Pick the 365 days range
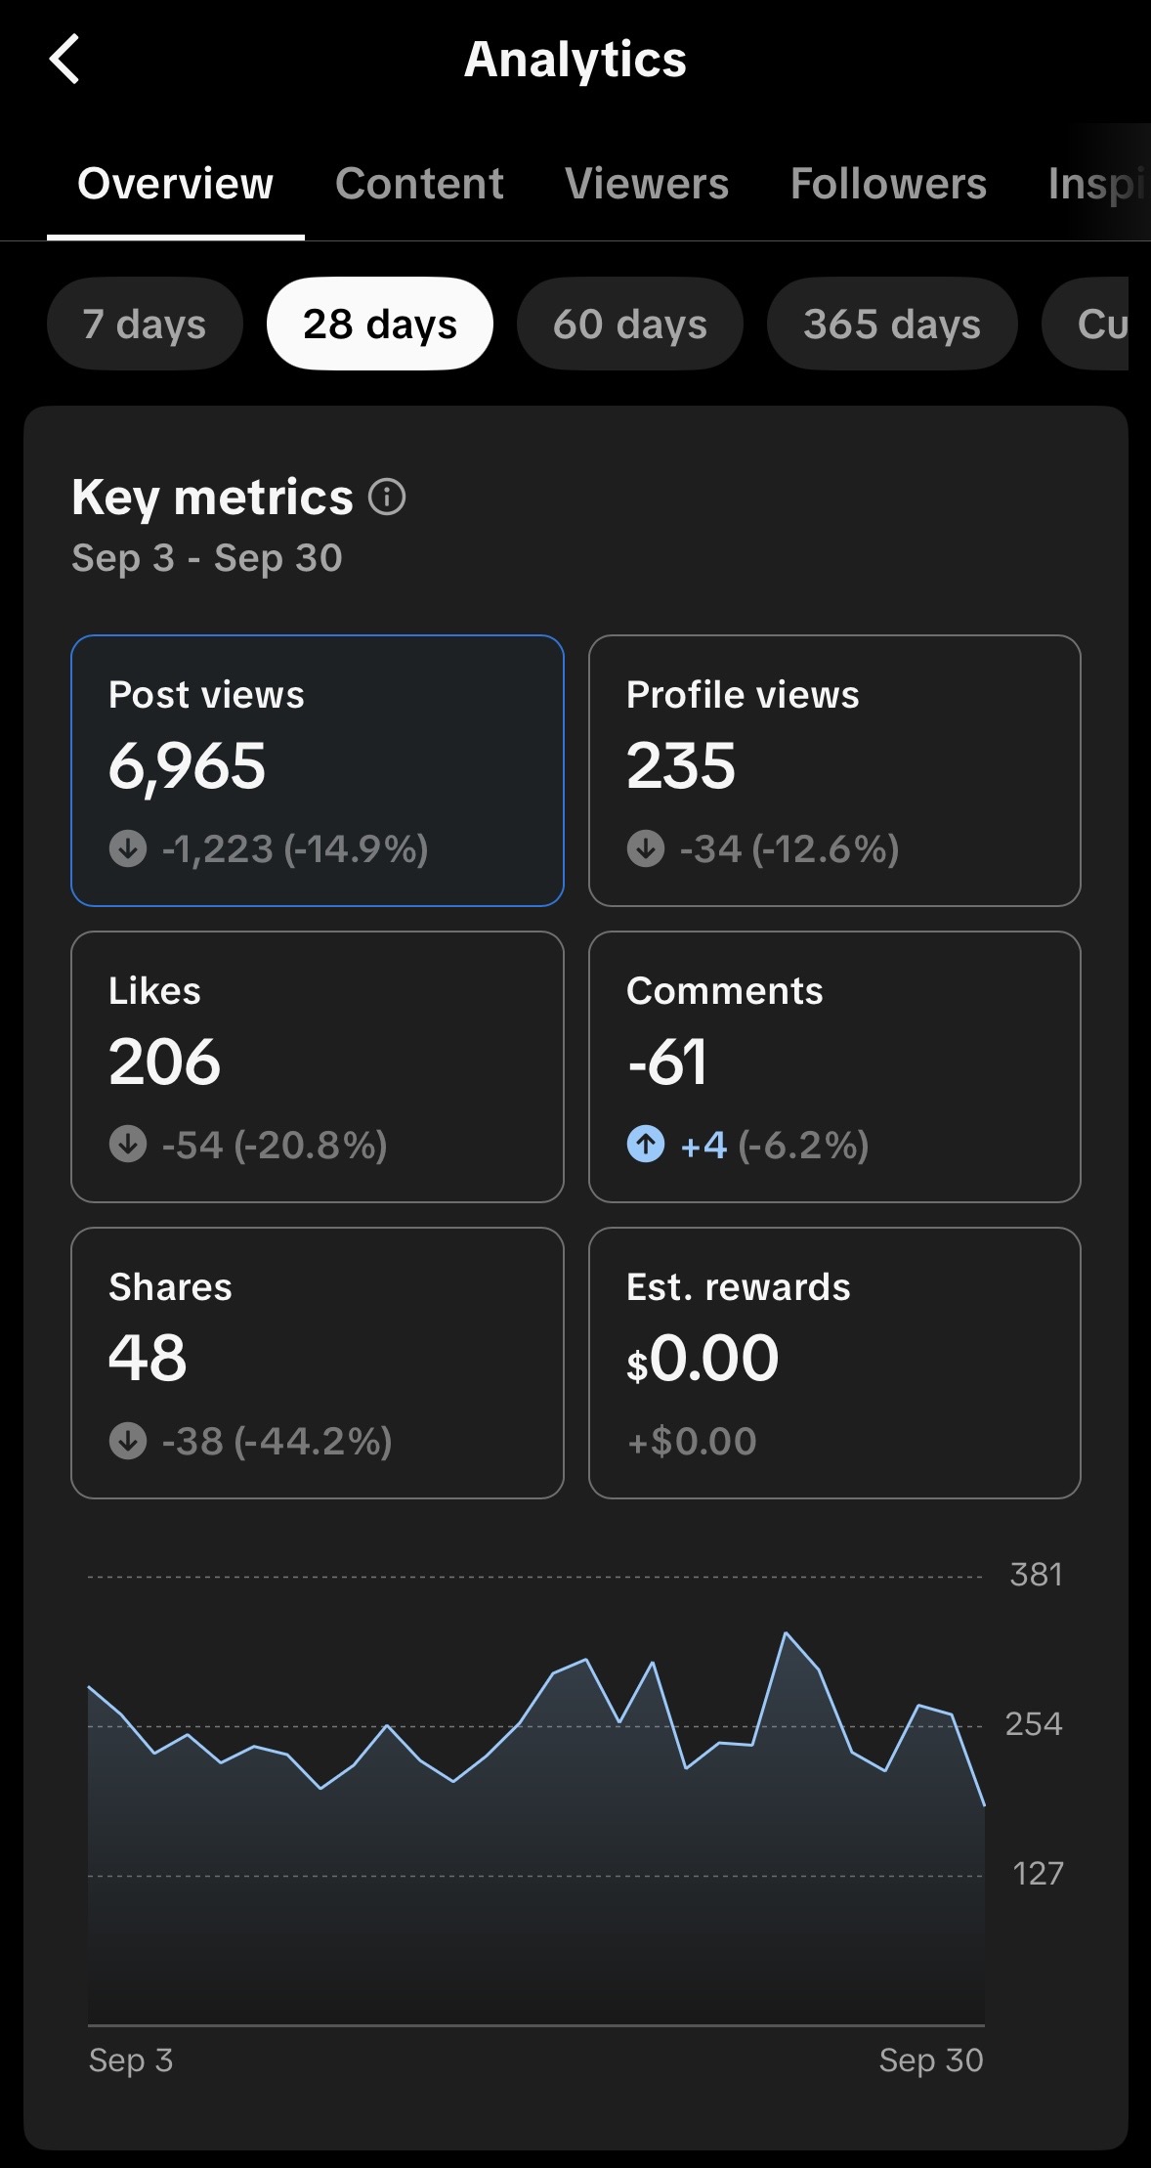The height and width of the screenshot is (2168, 1151). pyautogui.click(x=891, y=324)
